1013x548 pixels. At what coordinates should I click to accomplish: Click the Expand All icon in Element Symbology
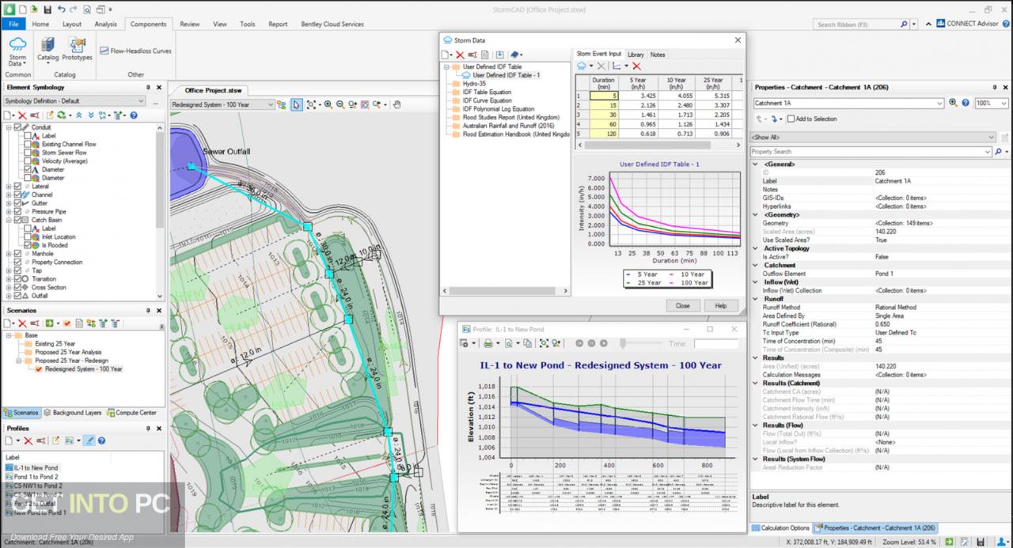point(89,115)
